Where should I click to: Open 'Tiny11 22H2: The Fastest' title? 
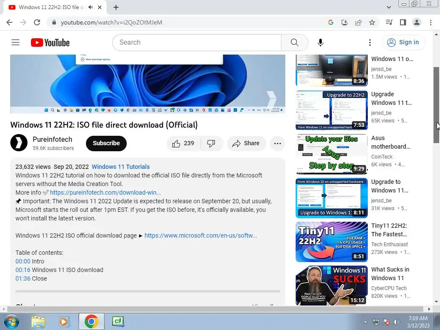tap(389, 230)
